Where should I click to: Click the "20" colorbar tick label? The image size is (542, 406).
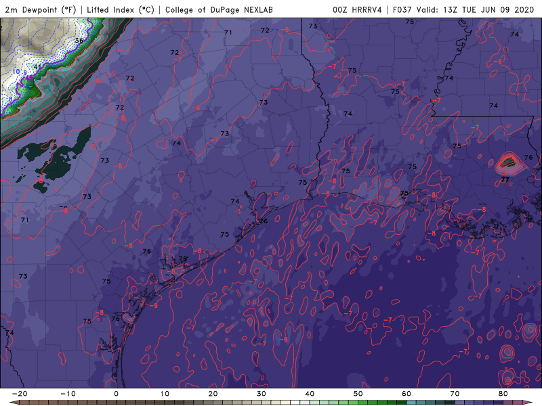point(213,394)
